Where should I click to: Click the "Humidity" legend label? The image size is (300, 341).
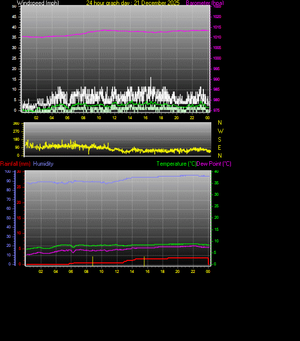pos(43,164)
